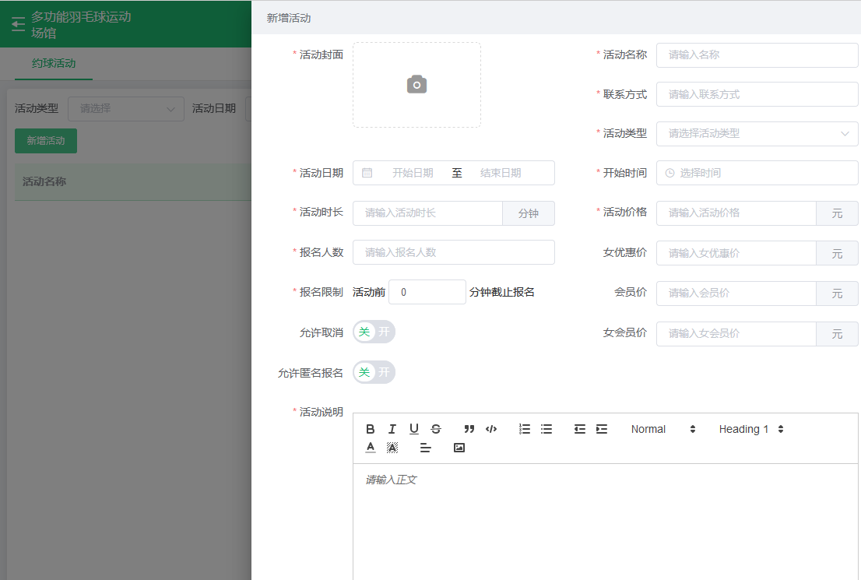
Task: Upload activity cover via the camera icon
Action: 416,85
